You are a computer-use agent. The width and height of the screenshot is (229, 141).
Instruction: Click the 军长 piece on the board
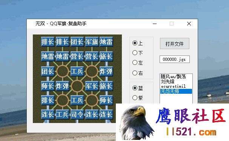coord(92,86)
